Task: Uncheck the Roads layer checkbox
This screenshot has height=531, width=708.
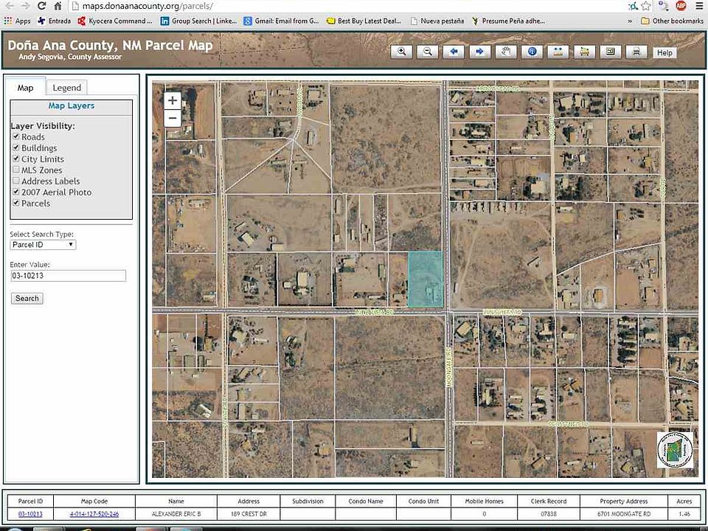Action: coord(15,137)
